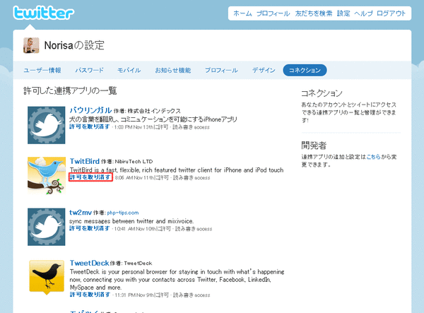Click the コネクション sidebar heading
424x313 pixels.
(322, 93)
